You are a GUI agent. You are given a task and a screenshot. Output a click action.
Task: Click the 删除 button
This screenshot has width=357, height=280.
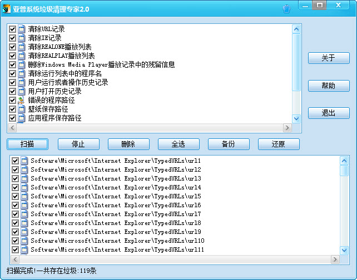(128, 144)
